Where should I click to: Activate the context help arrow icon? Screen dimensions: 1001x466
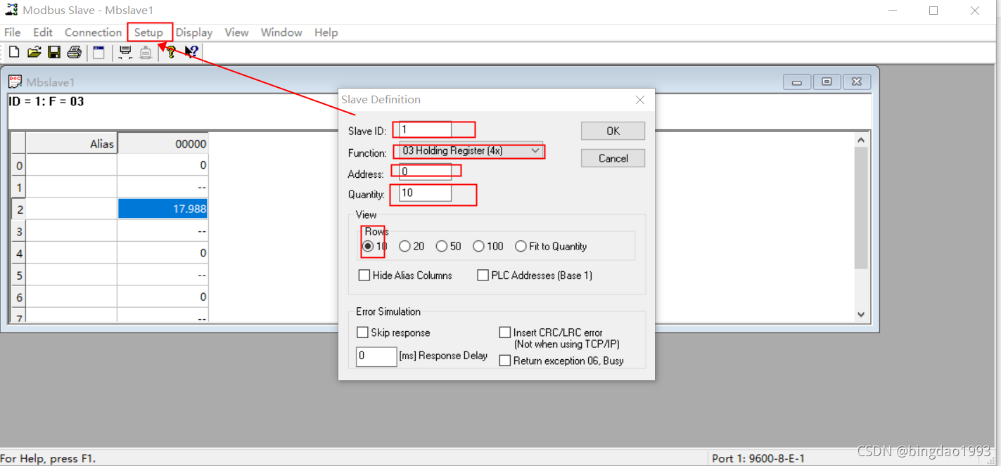(x=191, y=51)
